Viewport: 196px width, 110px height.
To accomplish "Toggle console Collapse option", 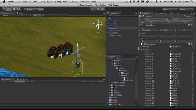I will click(x=10, y=82).
